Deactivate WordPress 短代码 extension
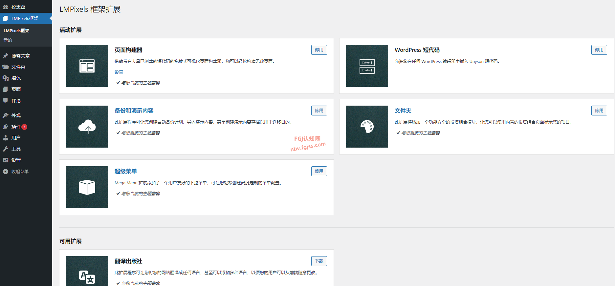Image resolution: width=615 pixels, height=286 pixels. (x=599, y=50)
